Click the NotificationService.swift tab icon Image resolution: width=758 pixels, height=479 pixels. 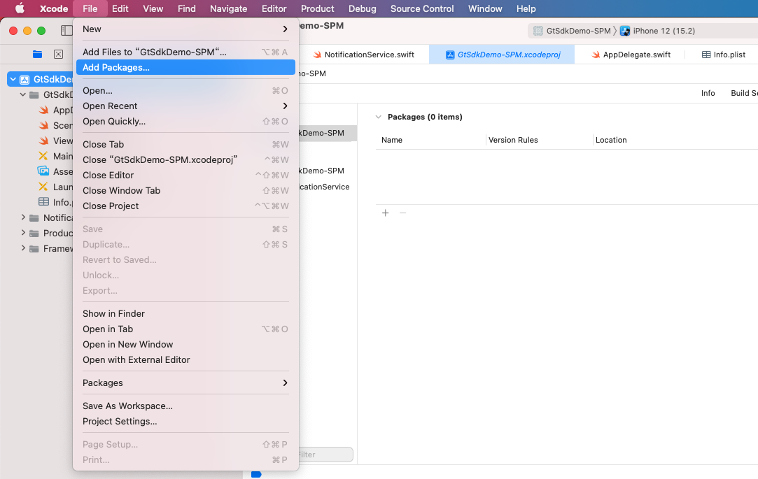(317, 55)
